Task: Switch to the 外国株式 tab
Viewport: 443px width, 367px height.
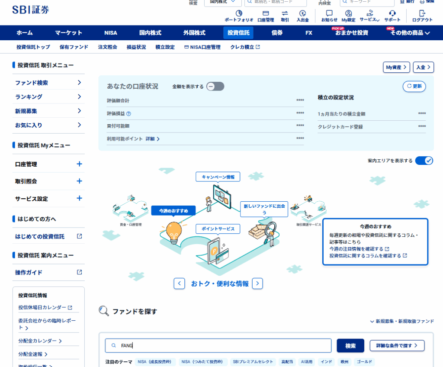Action: 194,33
